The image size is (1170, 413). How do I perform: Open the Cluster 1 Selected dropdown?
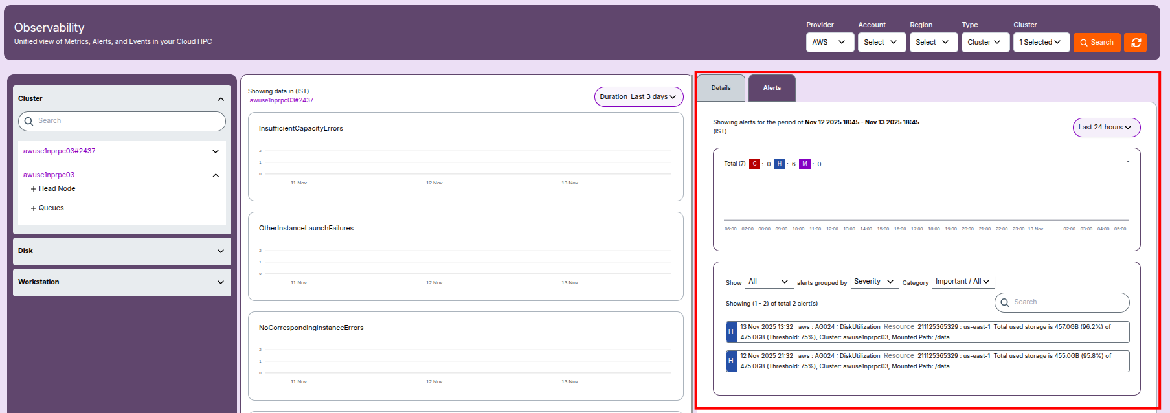click(x=1041, y=43)
